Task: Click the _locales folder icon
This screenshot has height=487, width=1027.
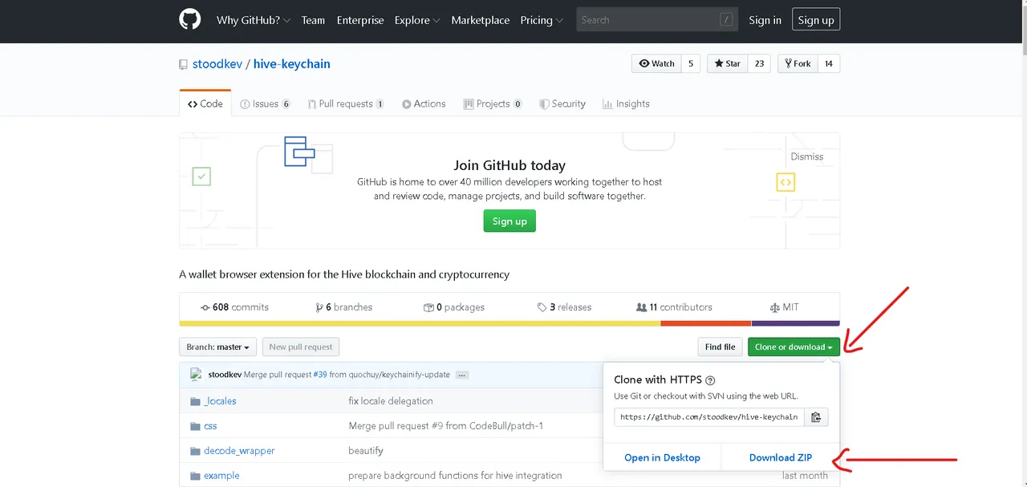Action: coord(195,401)
